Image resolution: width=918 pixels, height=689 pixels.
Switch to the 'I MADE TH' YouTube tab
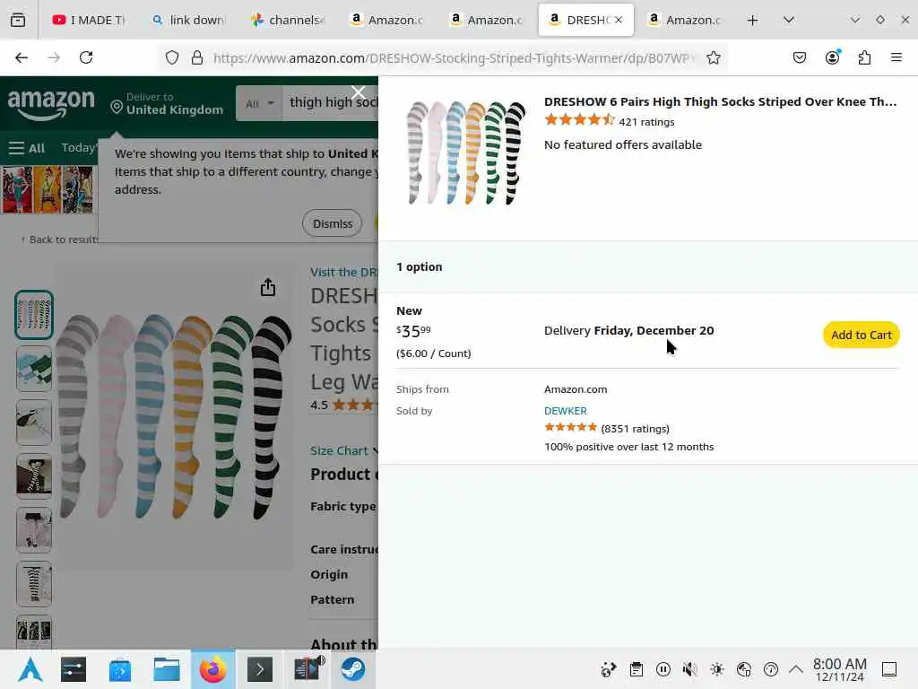pyautogui.click(x=89, y=20)
